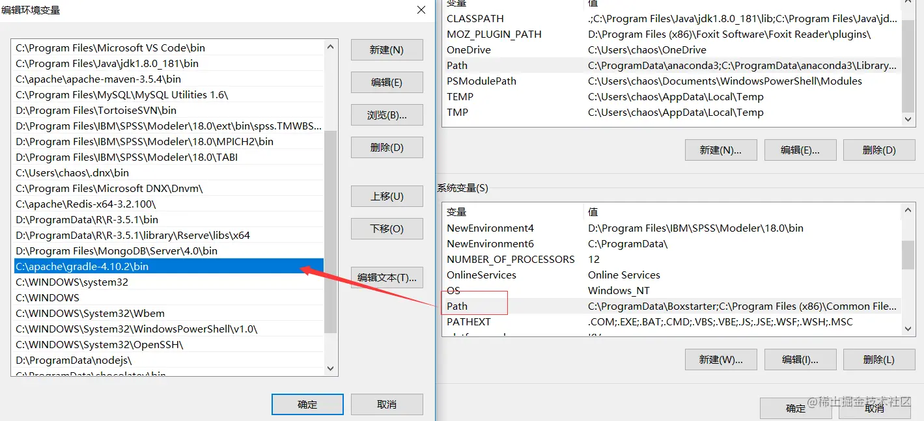This screenshot has width=924, height=421.
Task: Click 新建(W)... under system variables
Action: (721, 359)
